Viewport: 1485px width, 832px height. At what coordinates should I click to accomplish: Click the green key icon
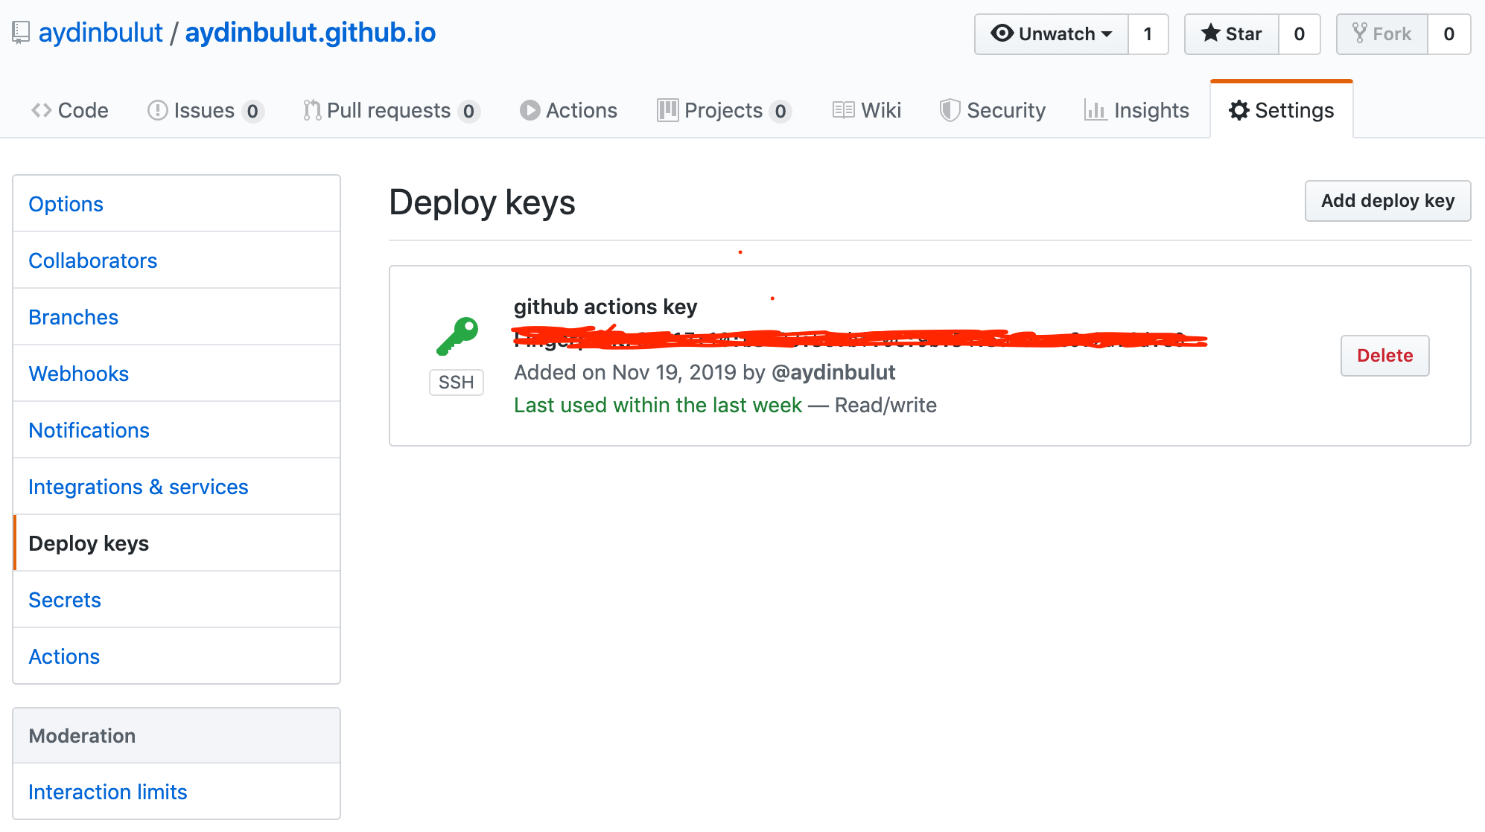pos(457,336)
